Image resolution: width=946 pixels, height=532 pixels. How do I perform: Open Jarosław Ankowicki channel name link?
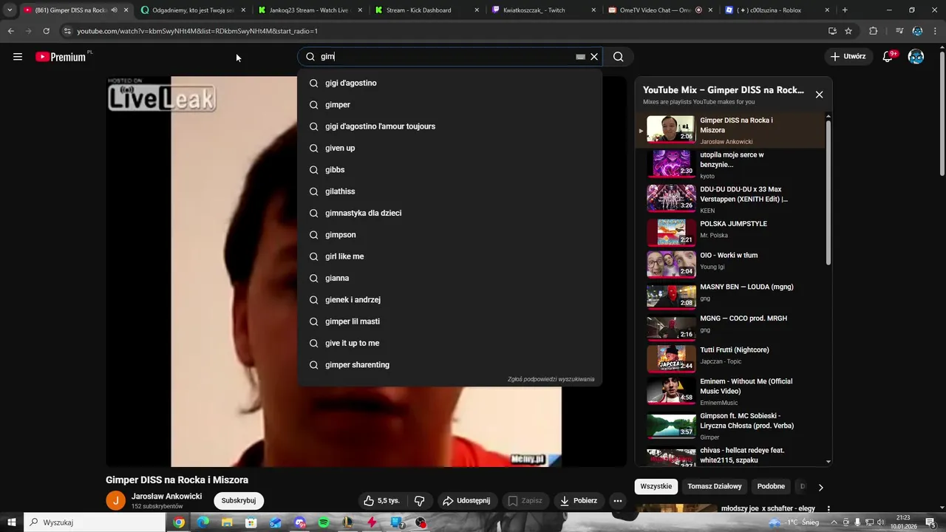pyautogui.click(x=166, y=496)
